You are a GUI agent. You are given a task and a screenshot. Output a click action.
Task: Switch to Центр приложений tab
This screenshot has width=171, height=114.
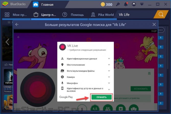click(45, 15)
